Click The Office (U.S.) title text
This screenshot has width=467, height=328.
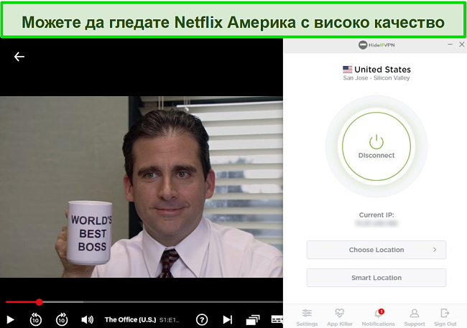[x=131, y=319]
